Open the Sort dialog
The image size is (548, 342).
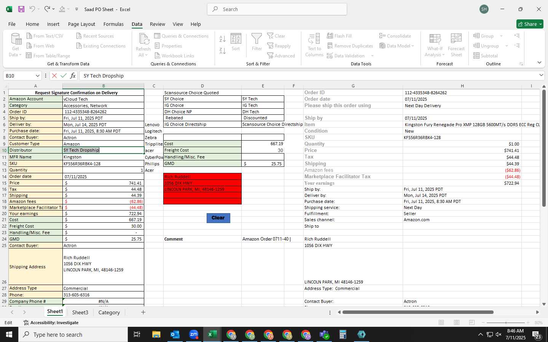(x=236, y=42)
